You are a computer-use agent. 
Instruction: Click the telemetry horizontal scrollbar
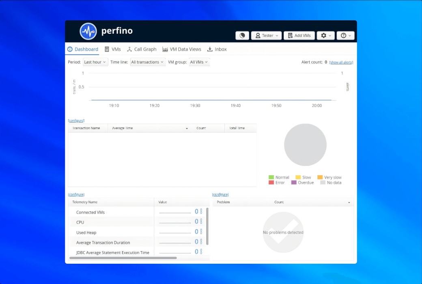click(123, 258)
